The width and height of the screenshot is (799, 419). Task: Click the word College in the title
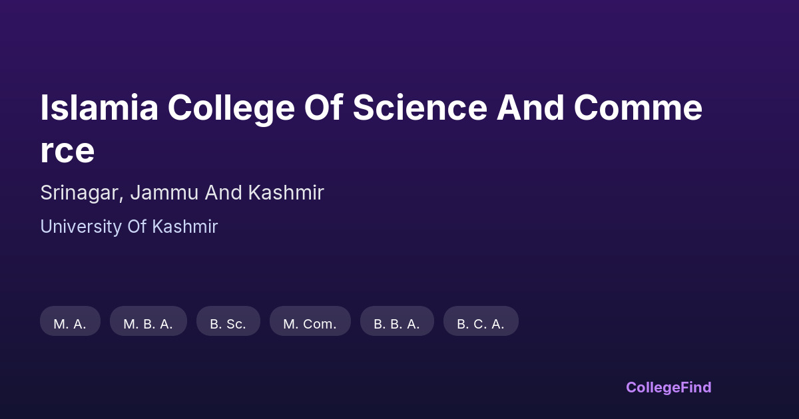[230, 108]
